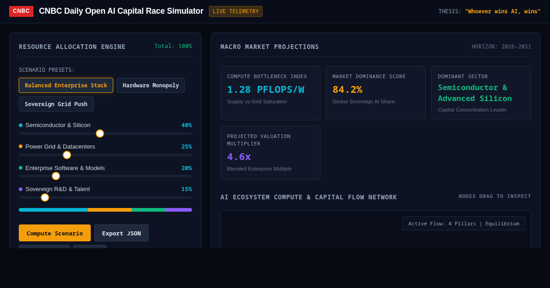Image resolution: width=550 pixels, height=288 pixels.
Task: Click the purple dot beside Sovereign R&D & Talent
Action: pyautogui.click(x=21, y=189)
